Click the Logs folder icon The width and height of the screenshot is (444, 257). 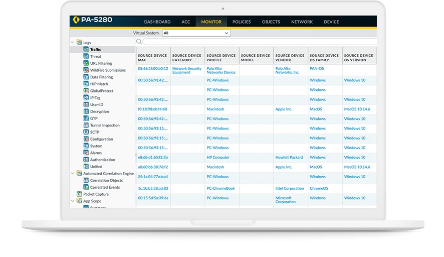click(79, 42)
